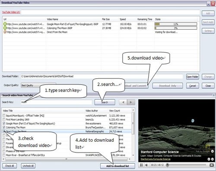Click the video seek slider knob

pos(167,165)
